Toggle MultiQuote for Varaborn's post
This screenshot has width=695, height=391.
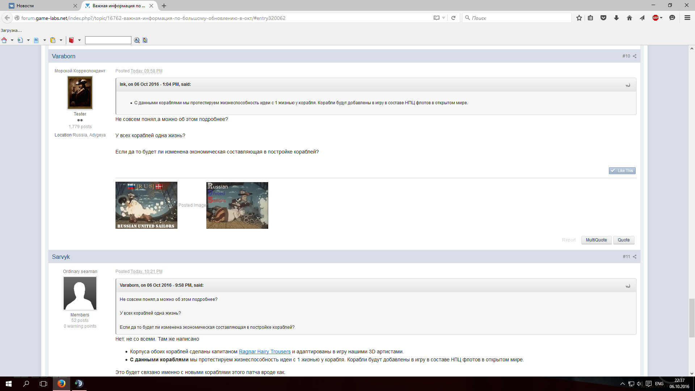coord(596,240)
